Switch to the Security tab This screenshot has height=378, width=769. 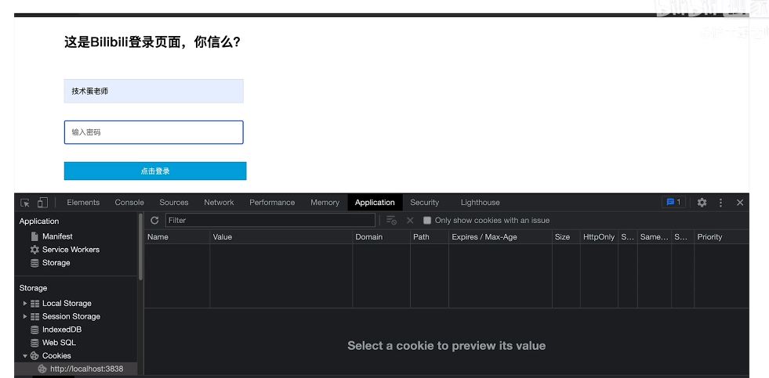click(424, 202)
